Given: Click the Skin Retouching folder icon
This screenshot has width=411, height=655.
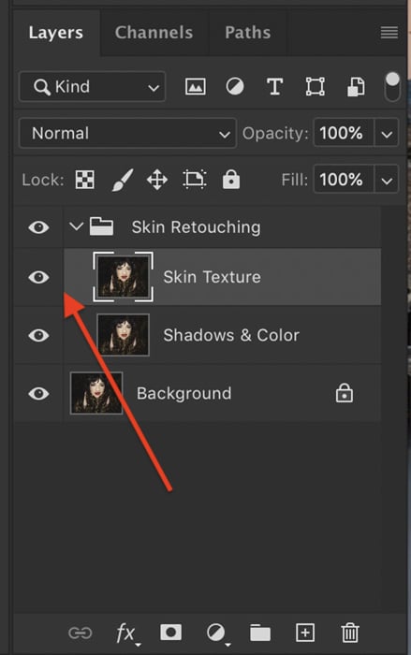Looking at the screenshot, I should [102, 226].
